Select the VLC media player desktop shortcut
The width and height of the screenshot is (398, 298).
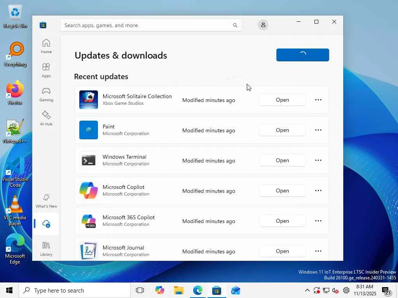[x=15, y=211]
